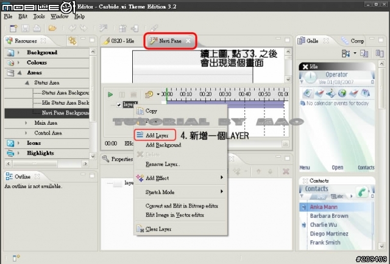Expand the Control Area tree node

[26, 133]
